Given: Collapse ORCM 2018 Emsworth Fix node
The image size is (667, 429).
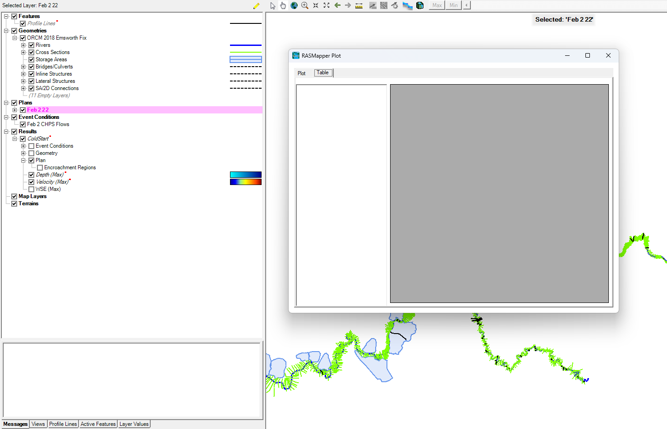Looking at the screenshot, I should [15, 38].
